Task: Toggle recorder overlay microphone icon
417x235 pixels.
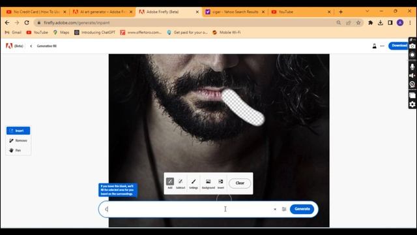Action: (412, 67)
